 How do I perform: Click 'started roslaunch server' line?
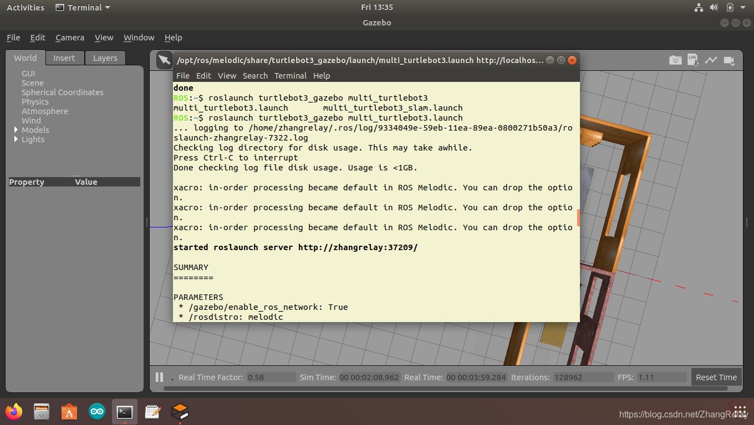click(x=296, y=247)
